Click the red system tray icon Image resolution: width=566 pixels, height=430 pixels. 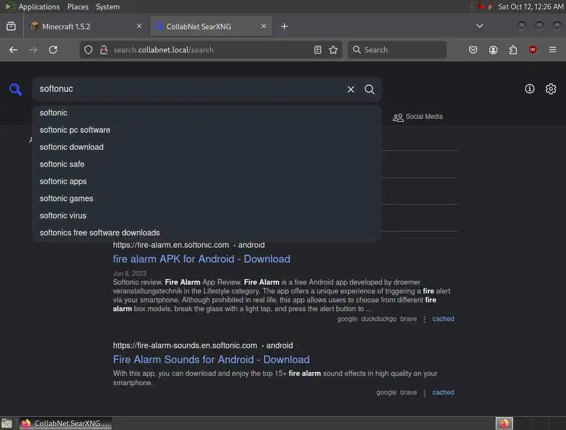coord(481,6)
